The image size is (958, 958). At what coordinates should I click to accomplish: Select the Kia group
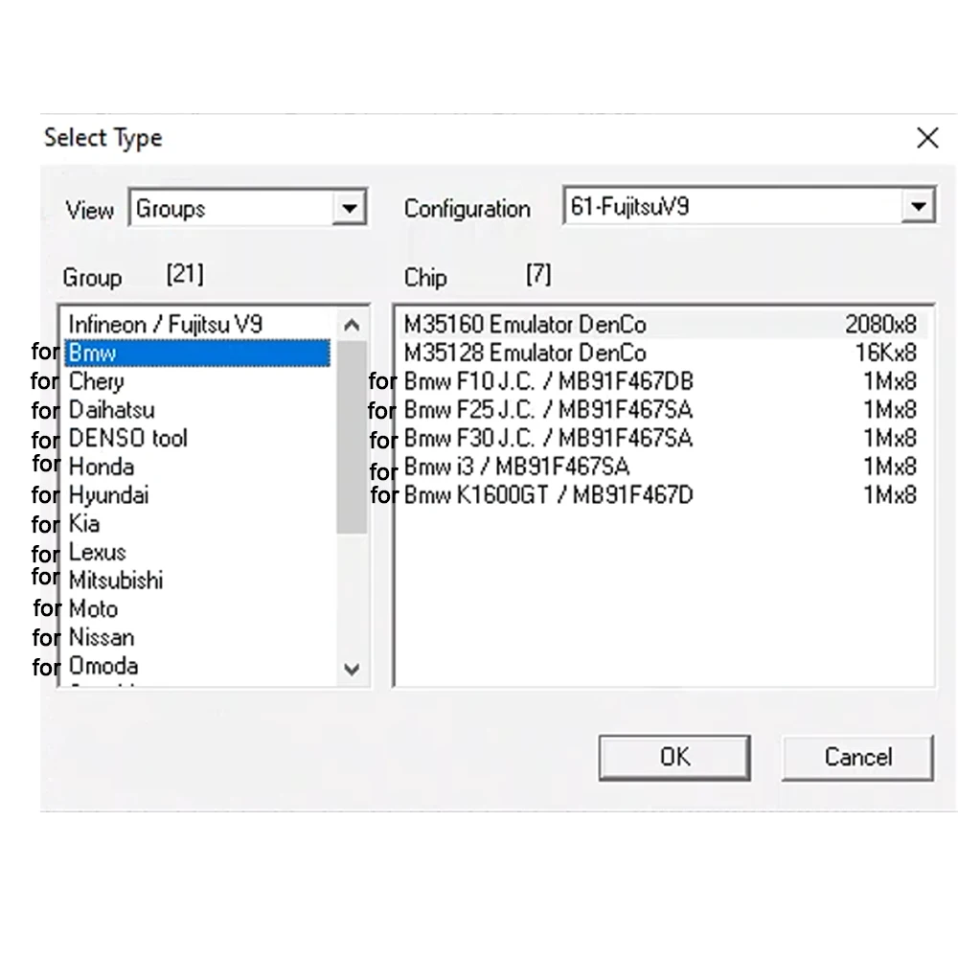pos(197,524)
